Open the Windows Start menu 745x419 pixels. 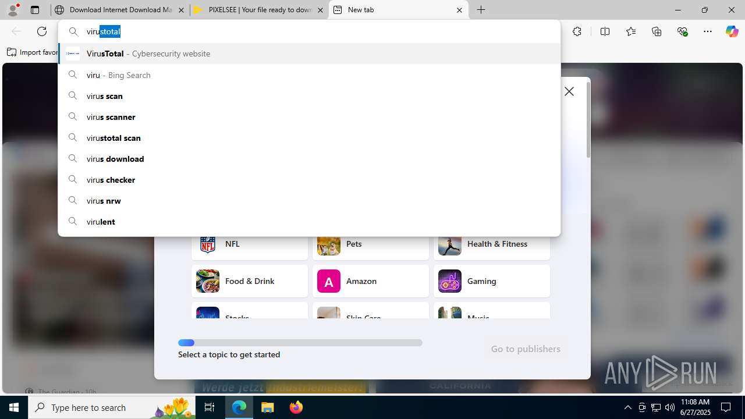pyautogui.click(x=14, y=407)
